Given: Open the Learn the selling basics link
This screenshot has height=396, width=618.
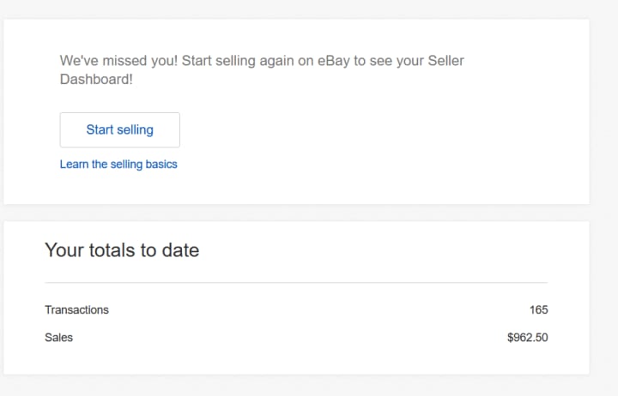Looking at the screenshot, I should pyautogui.click(x=118, y=164).
